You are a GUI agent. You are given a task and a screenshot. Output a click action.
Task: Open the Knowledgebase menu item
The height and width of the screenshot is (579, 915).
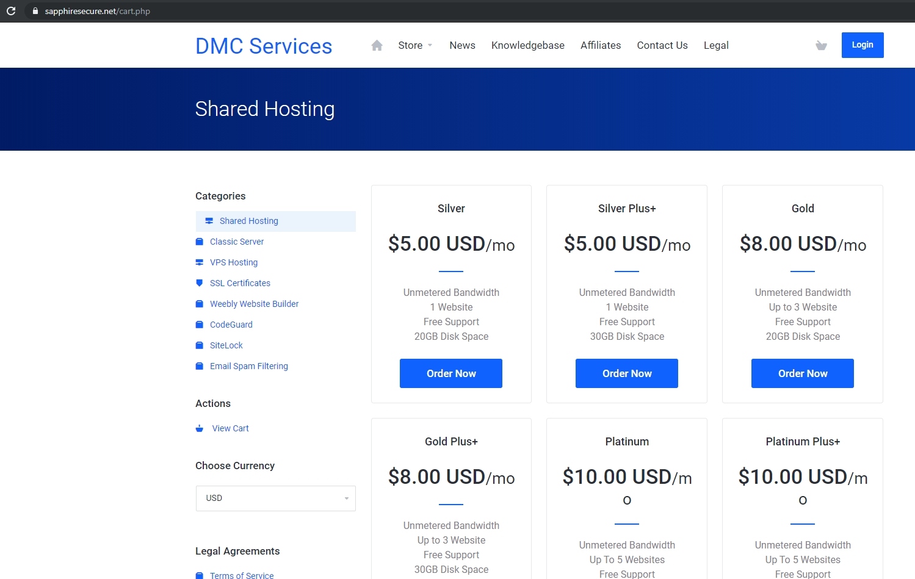528,45
